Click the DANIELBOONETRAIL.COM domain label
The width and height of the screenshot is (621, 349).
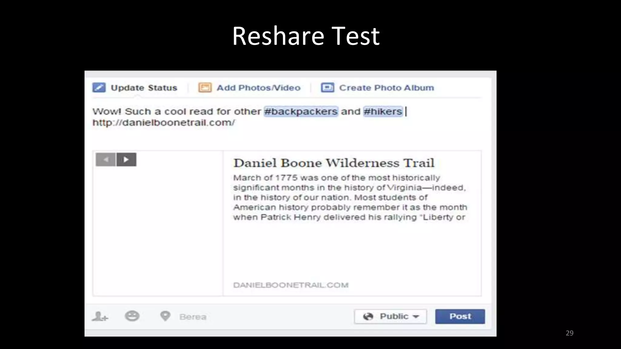tap(291, 285)
